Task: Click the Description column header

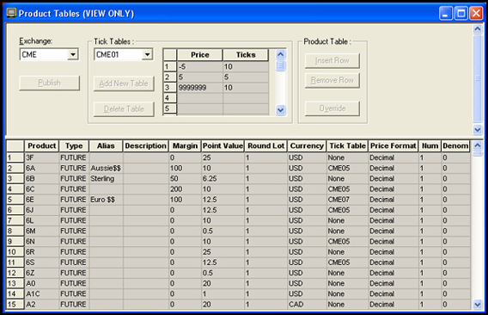Action: 146,146
